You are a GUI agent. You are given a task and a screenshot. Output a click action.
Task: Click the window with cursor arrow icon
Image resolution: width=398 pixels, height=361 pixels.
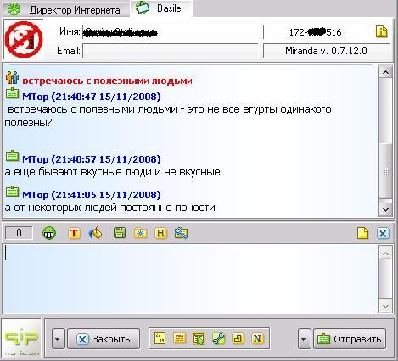199,338
